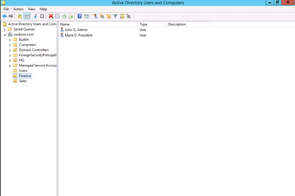Expand the Managed Service Accounts container
295x196 pixels.
click(10, 66)
